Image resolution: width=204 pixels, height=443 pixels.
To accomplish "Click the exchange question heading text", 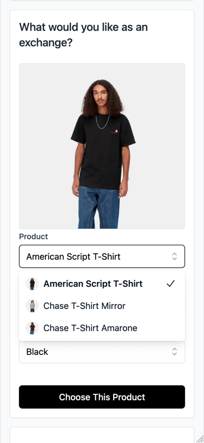I will pos(84,35).
